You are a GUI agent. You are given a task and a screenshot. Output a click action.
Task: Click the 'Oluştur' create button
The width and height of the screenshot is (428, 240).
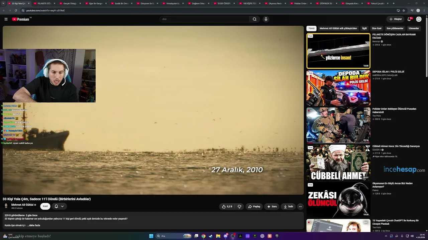click(395, 19)
